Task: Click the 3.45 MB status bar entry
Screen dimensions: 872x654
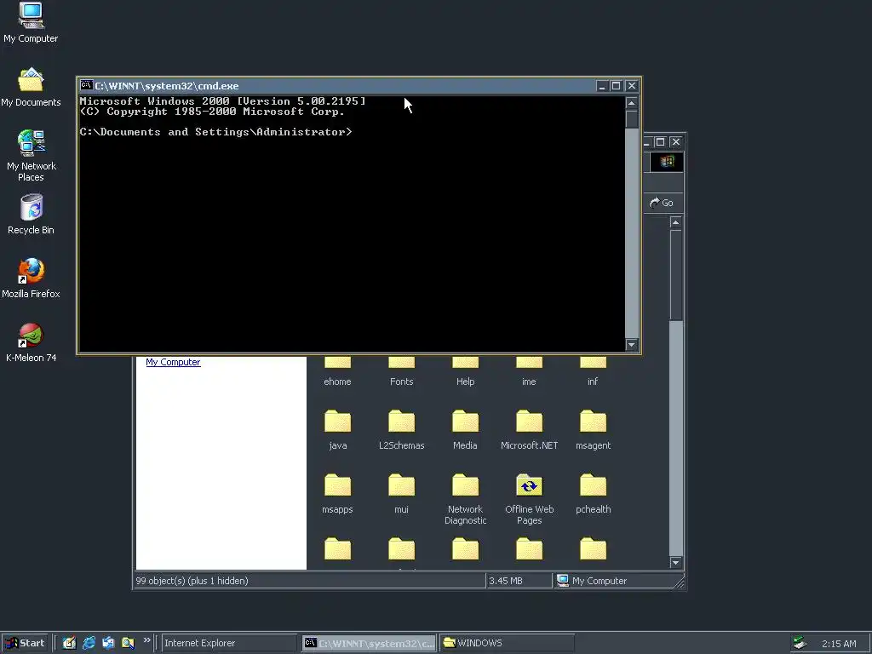Action: [x=506, y=581]
